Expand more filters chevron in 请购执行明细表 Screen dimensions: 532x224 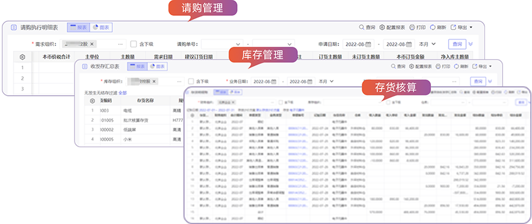click(471, 44)
